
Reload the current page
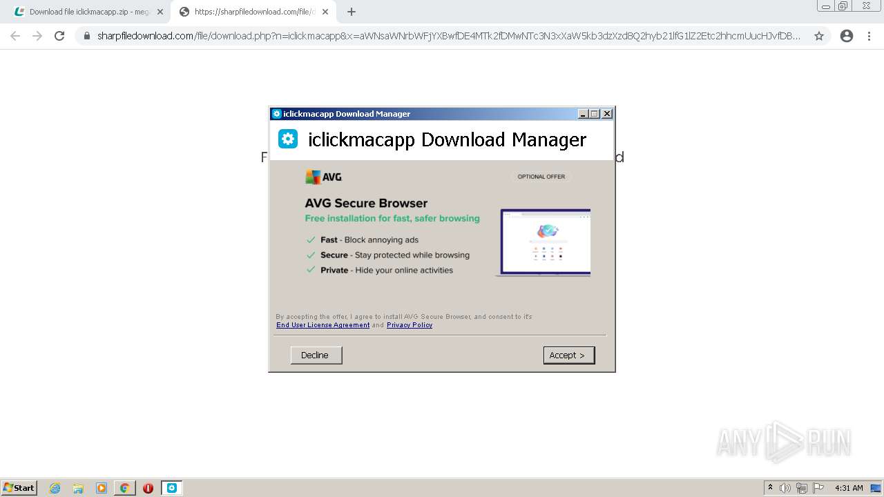click(59, 36)
